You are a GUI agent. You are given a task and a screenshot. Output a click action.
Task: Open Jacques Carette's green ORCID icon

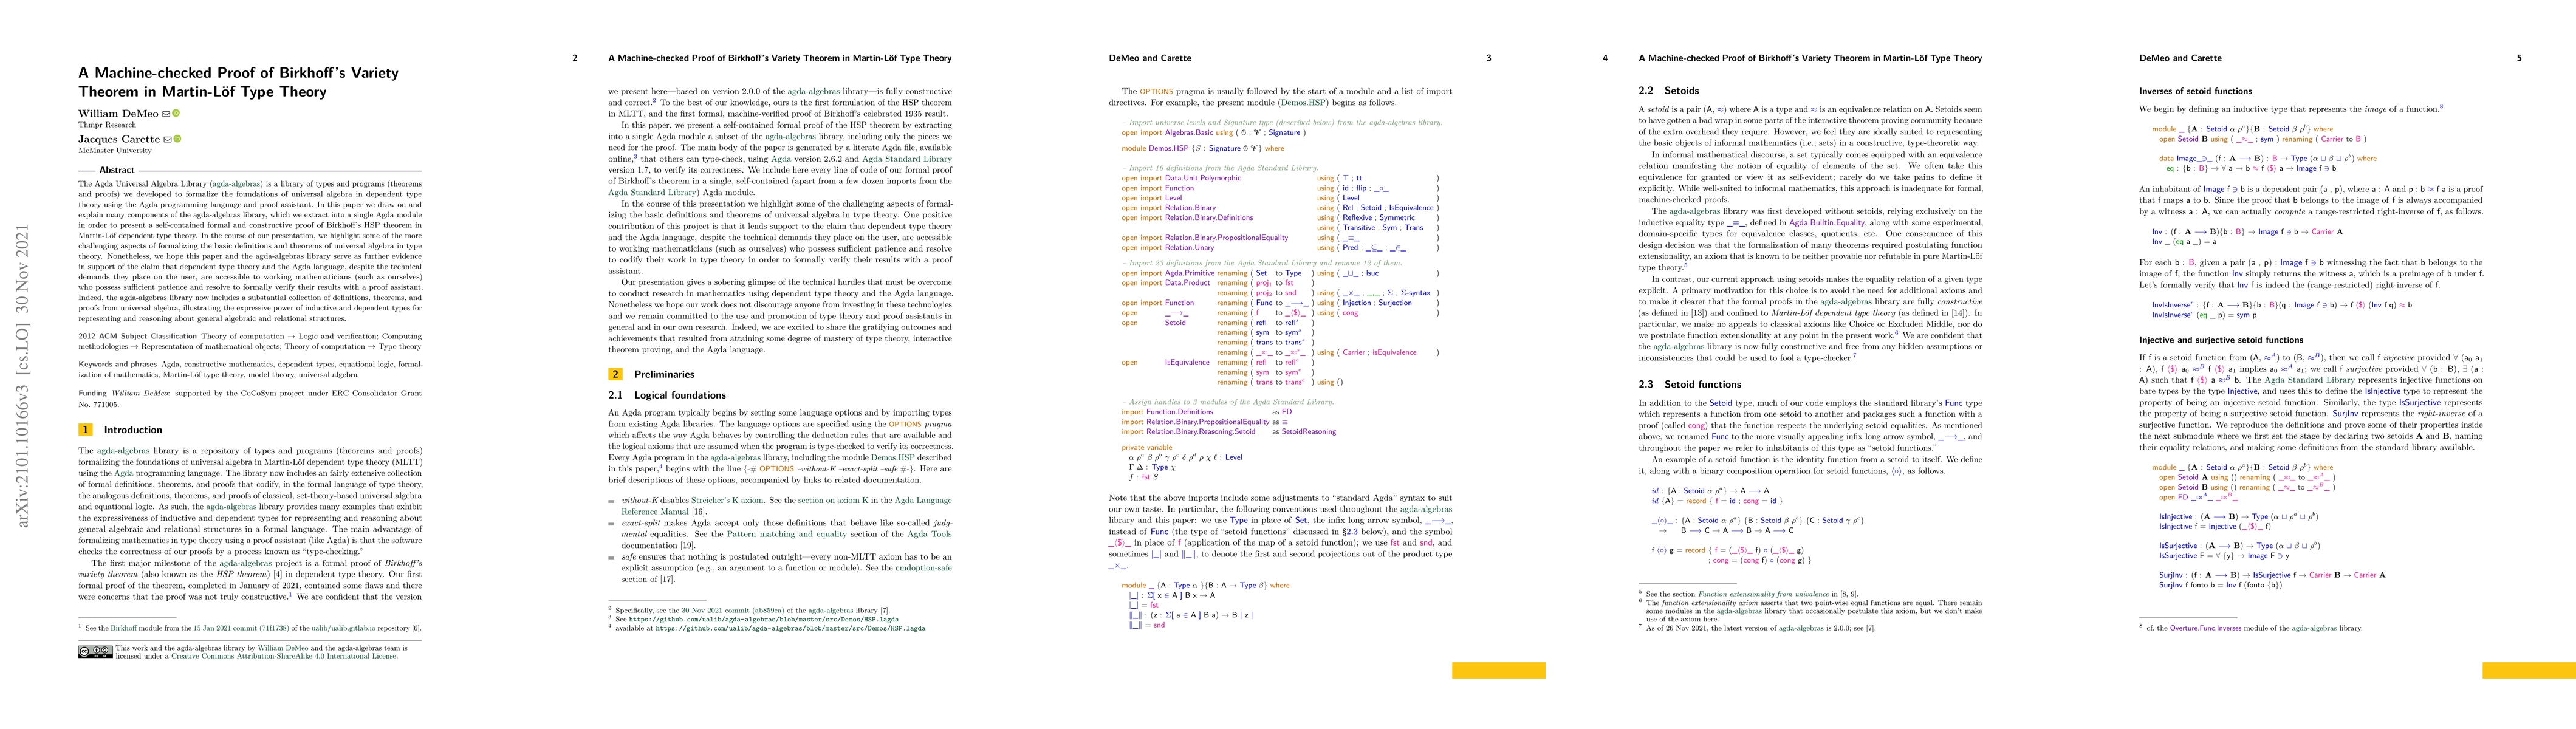(x=178, y=139)
